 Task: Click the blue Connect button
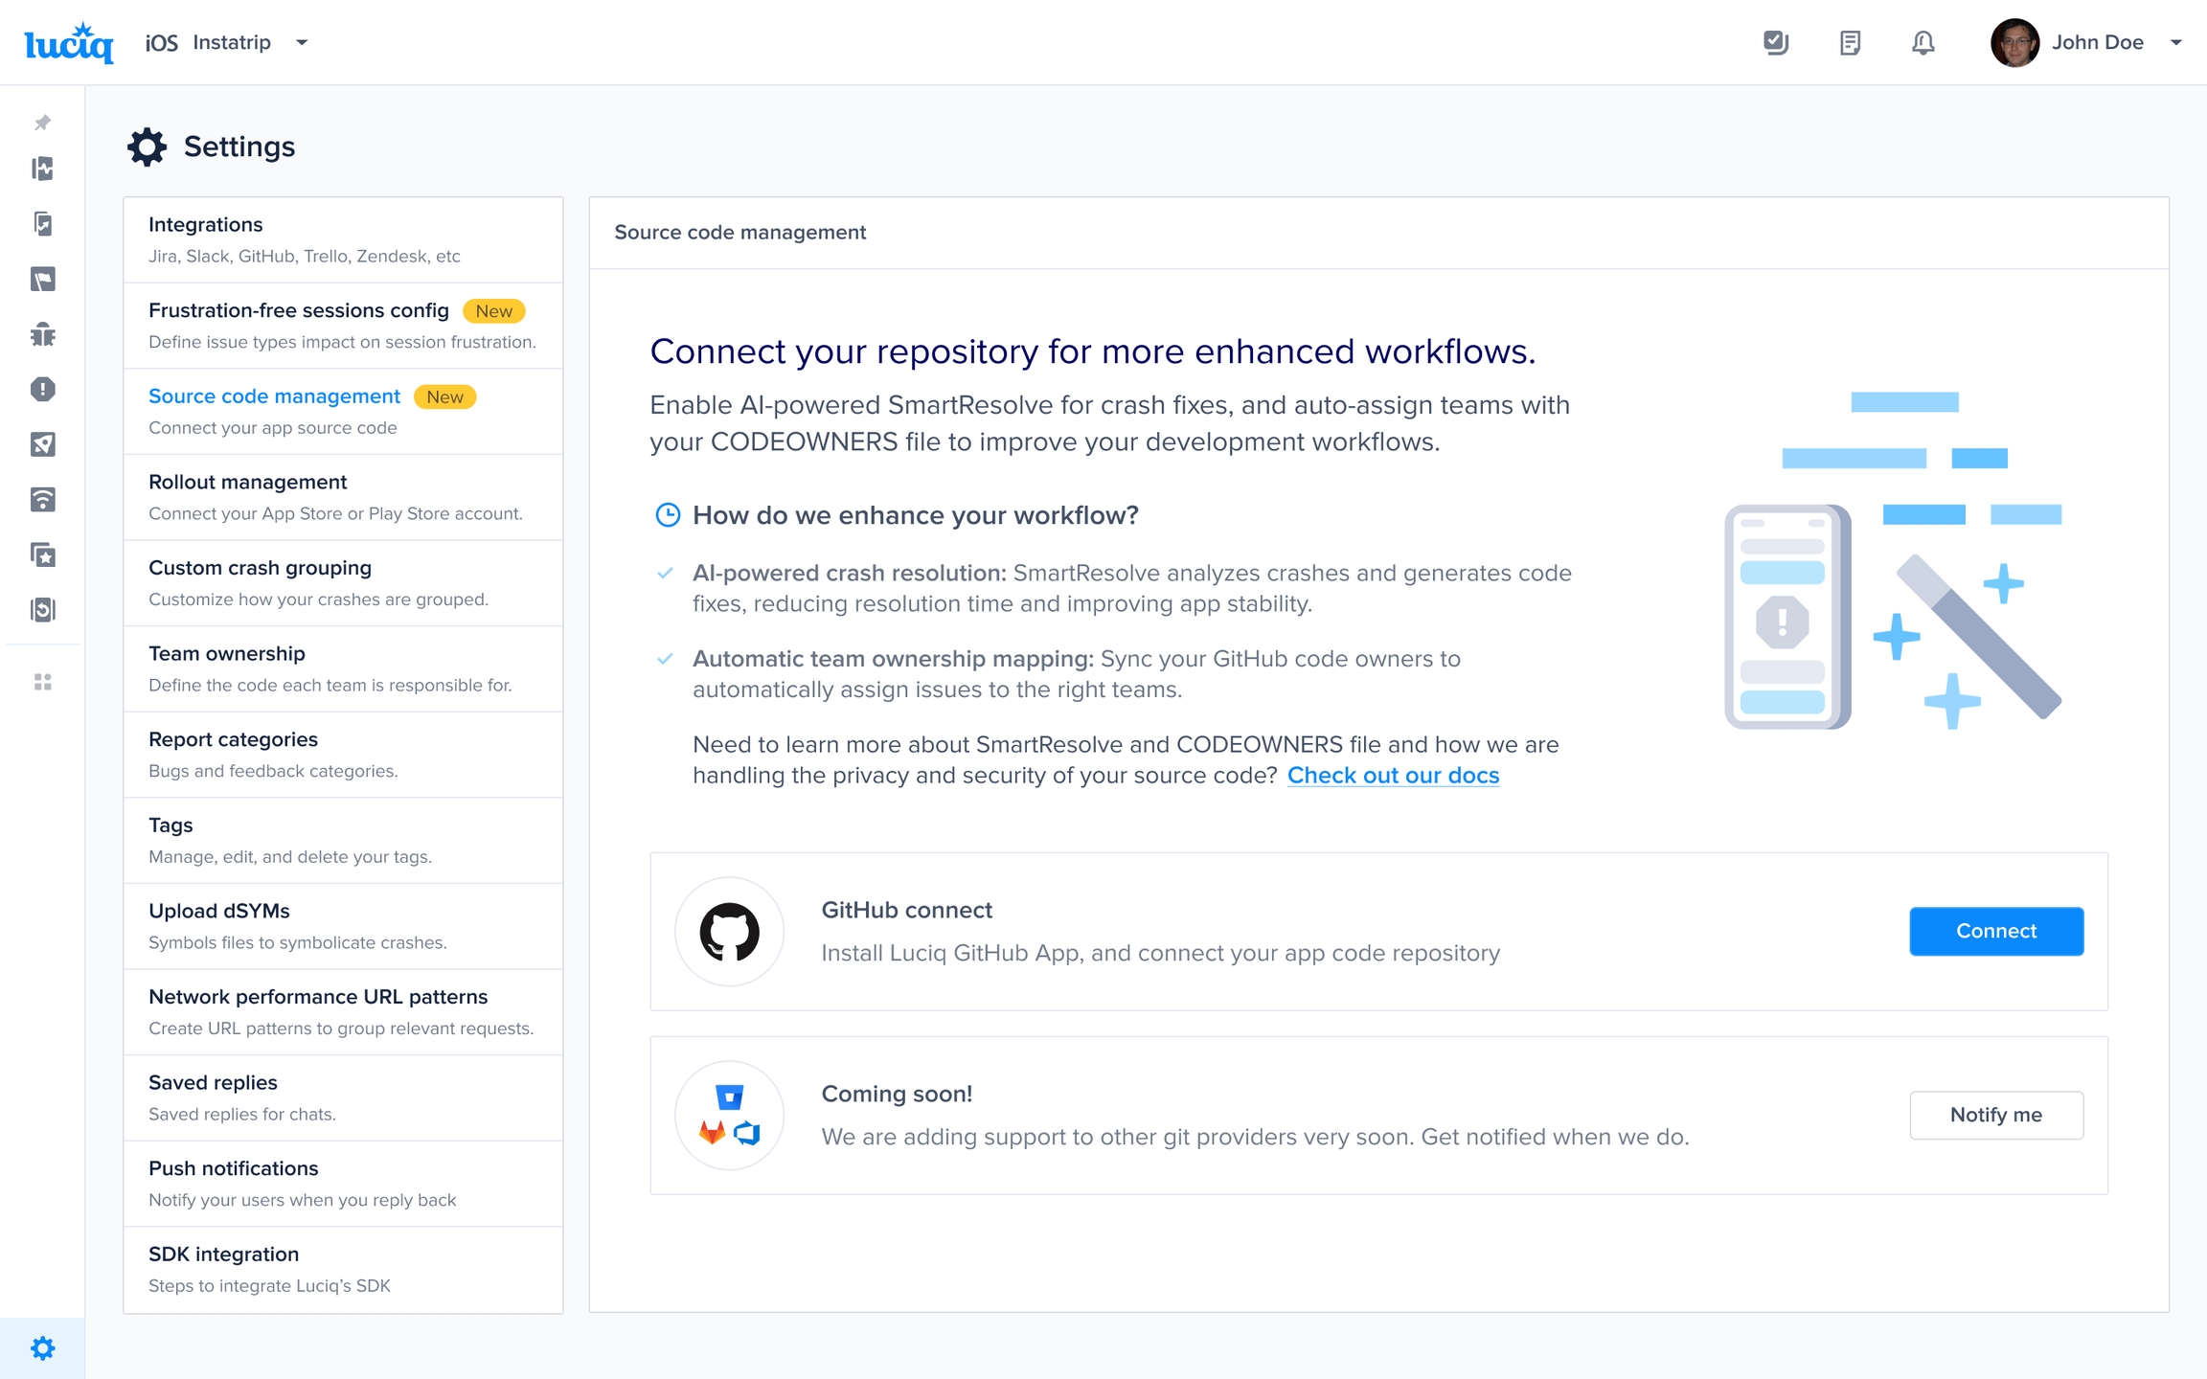1995,931
